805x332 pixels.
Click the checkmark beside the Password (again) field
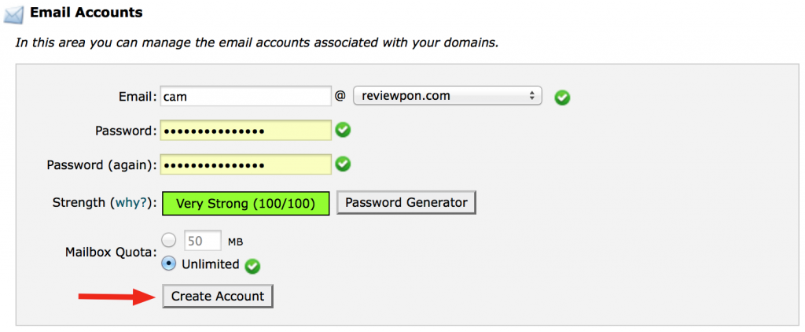tap(343, 164)
